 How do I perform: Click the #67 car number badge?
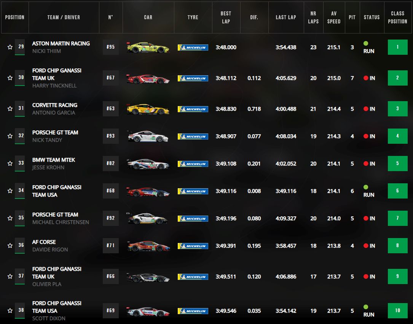click(110, 78)
